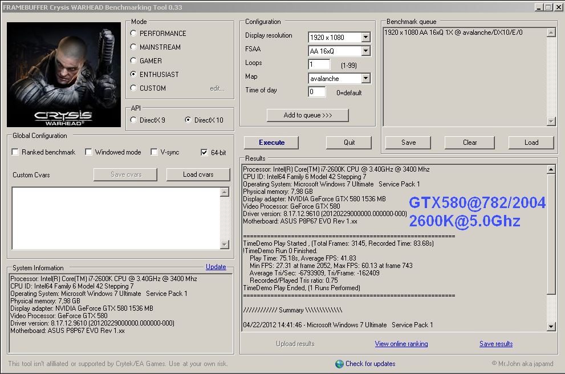The image size is (565, 374).
Task: Click the 'TimeDemo Play Started' line in Results
Action: tap(338, 243)
